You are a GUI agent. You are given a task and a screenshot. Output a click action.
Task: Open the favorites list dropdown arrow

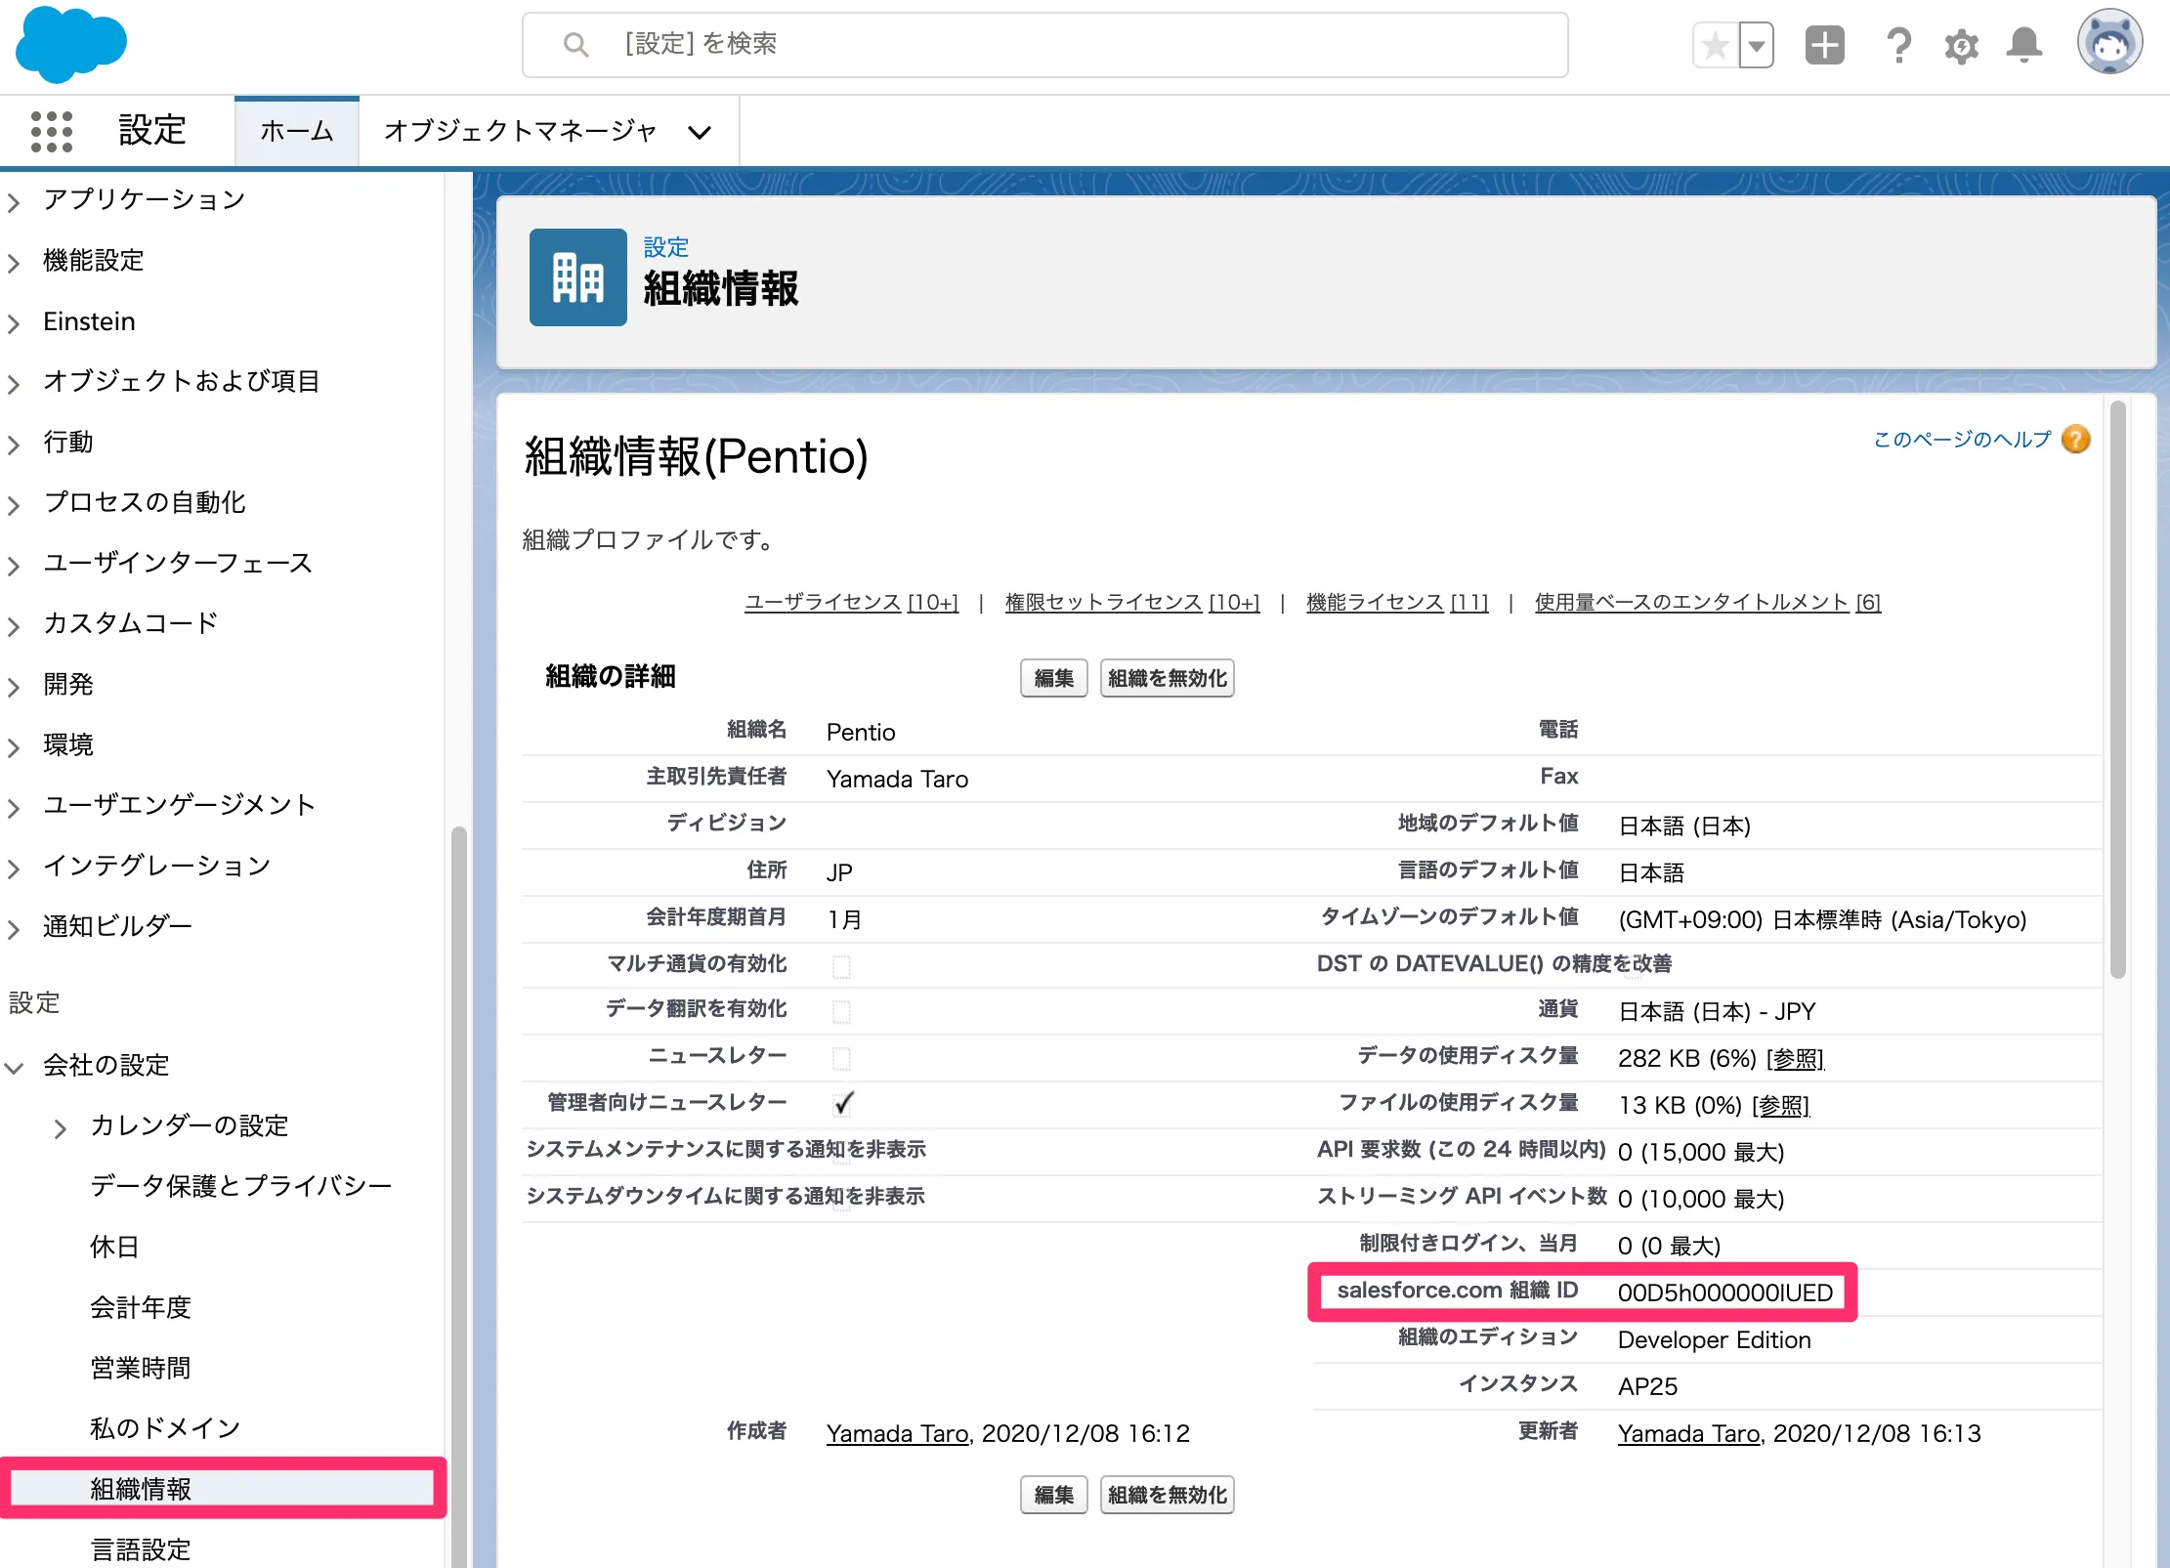pyautogui.click(x=1757, y=46)
